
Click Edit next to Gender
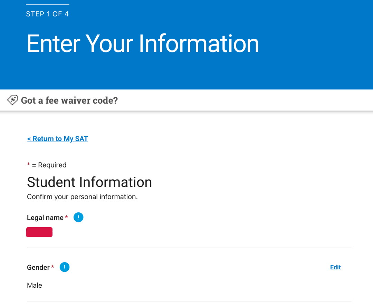click(x=335, y=267)
